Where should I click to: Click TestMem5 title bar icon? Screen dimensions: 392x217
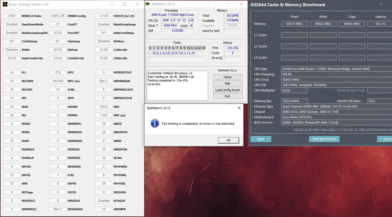point(148,4)
